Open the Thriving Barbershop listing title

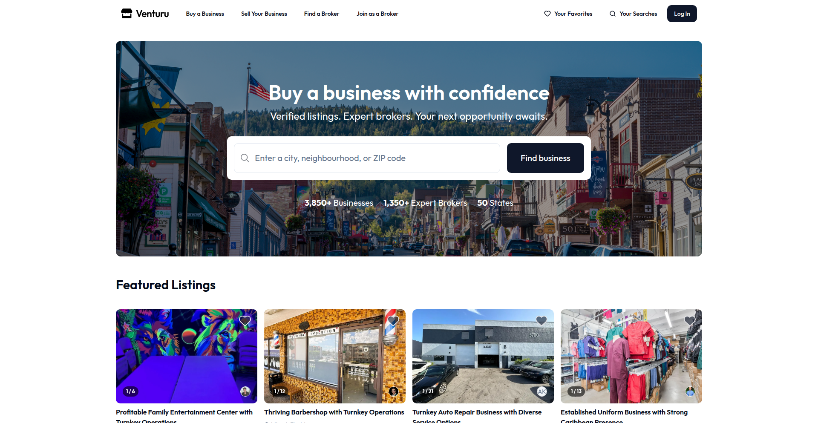pyautogui.click(x=334, y=412)
